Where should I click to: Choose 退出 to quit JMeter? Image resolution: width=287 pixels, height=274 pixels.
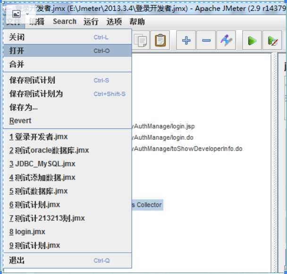coord(68,260)
